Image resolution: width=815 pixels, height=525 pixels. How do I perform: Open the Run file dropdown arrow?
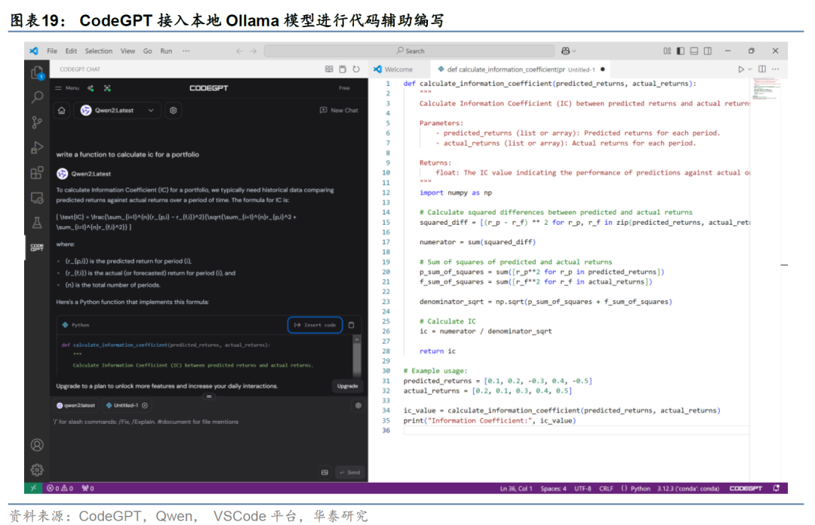coord(751,69)
